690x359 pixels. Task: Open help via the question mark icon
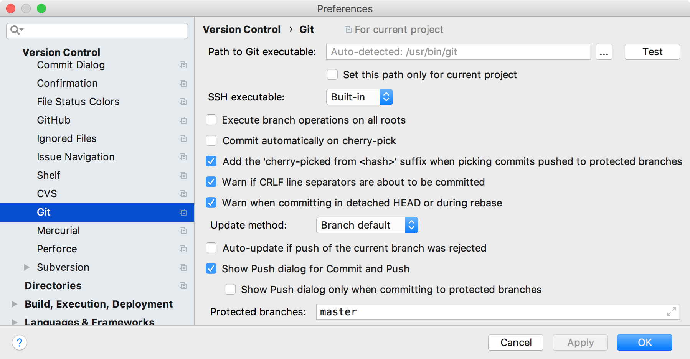(x=19, y=343)
